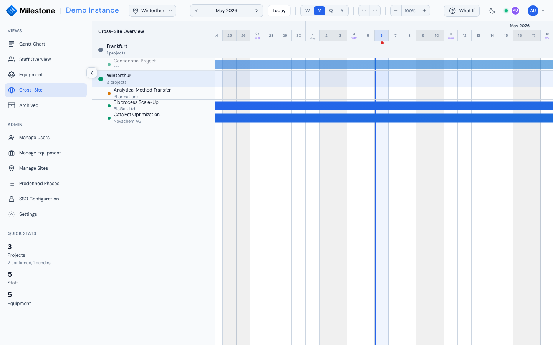Open Staff Overview view
The width and height of the screenshot is (553, 345).
coord(46,59)
